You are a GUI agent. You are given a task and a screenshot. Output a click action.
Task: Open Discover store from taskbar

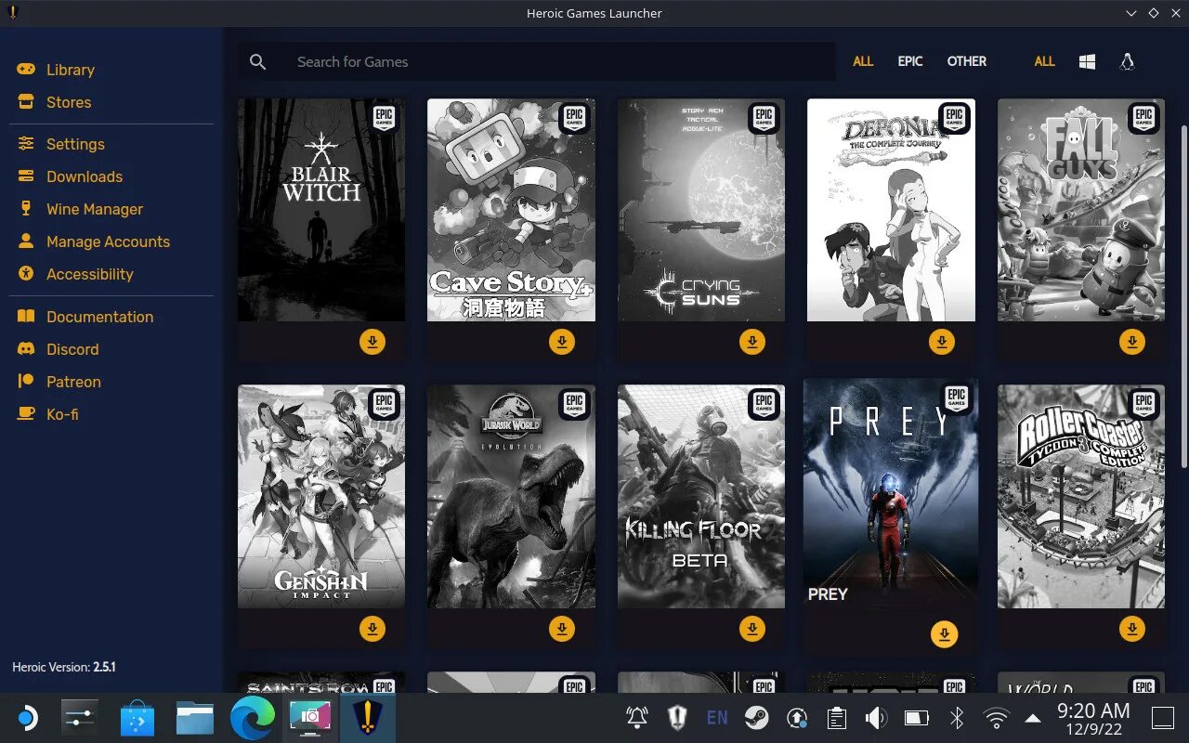pos(137,718)
